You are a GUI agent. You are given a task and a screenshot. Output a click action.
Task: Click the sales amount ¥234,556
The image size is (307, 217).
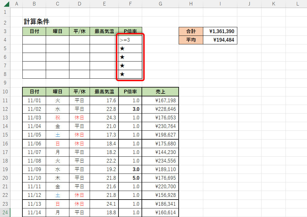tap(160, 161)
